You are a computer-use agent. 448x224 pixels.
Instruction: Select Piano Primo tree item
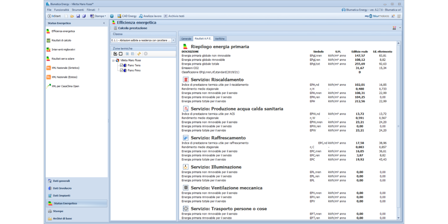(x=134, y=70)
